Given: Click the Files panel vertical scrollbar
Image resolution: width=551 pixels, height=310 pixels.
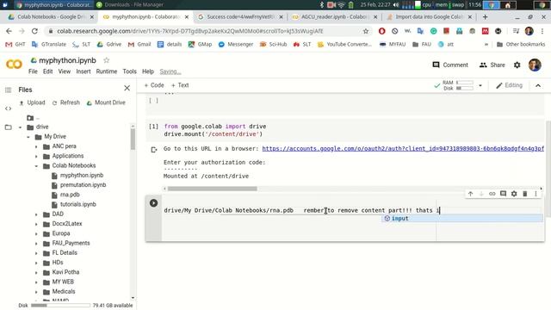Looking at the screenshot, I should [133, 139].
